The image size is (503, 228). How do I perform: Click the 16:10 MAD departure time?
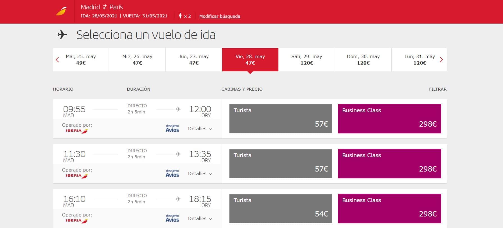(x=74, y=201)
